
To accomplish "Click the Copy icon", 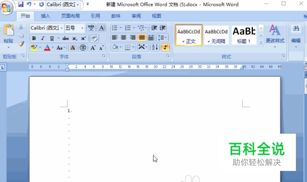I will click(x=21, y=35).
